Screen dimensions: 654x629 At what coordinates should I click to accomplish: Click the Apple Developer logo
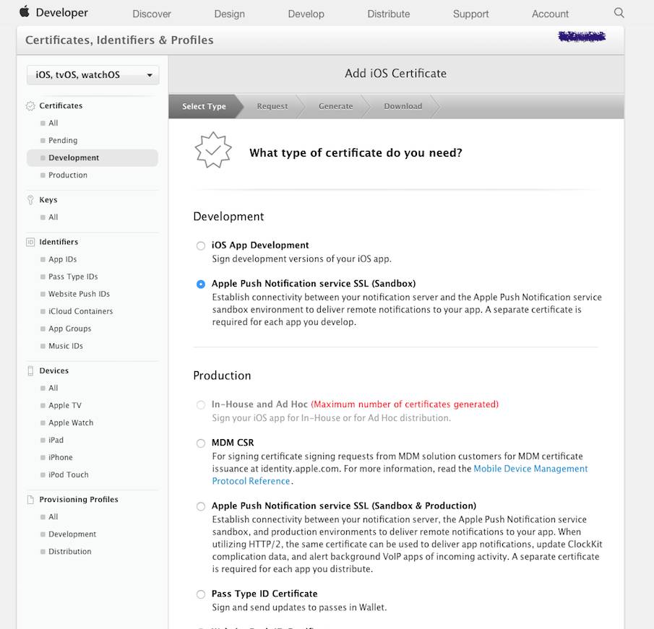coord(25,12)
